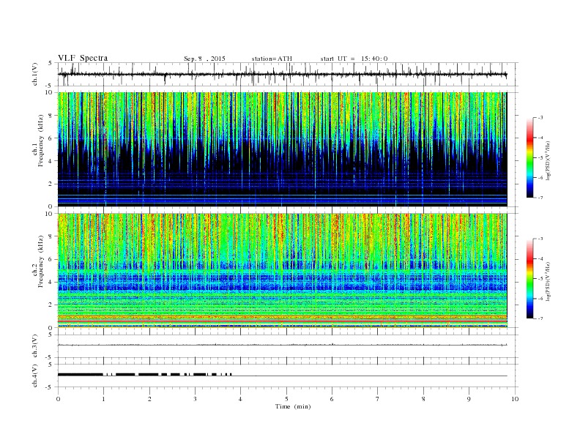Click the ch.1 spectrogram panel
This screenshot has width=580, height=448.
click(x=283, y=149)
